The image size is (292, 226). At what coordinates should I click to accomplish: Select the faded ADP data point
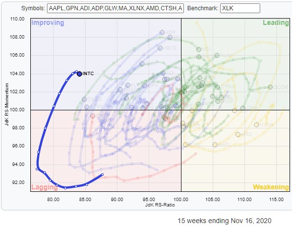162,33
